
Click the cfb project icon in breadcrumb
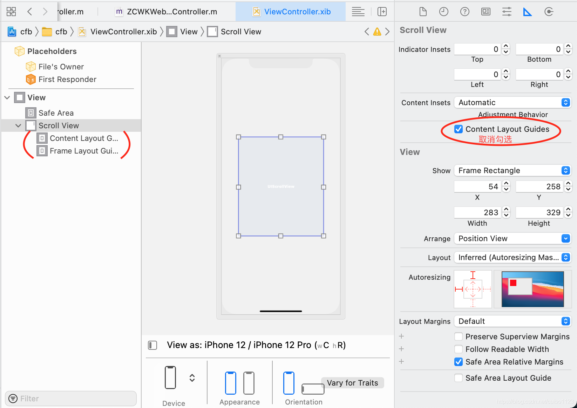point(12,32)
